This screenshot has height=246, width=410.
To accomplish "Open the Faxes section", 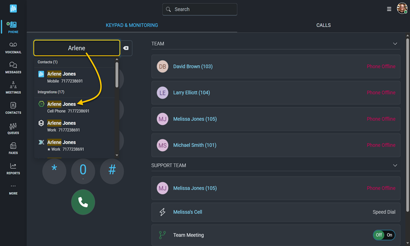I will pyautogui.click(x=13, y=148).
